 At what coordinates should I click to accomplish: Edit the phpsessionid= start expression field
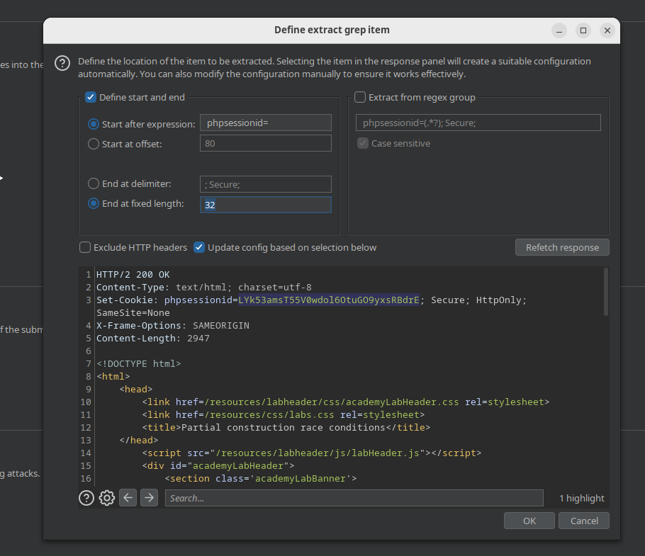tap(265, 123)
